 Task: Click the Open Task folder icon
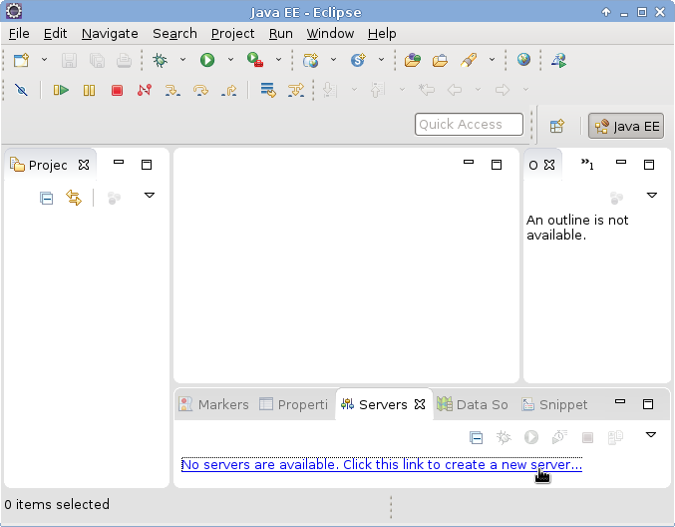[x=440, y=60]
